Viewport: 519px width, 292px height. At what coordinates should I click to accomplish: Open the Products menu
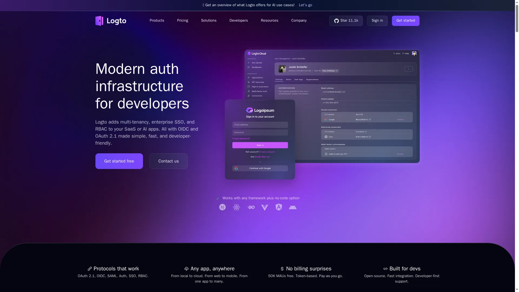[x=157, y=21]
